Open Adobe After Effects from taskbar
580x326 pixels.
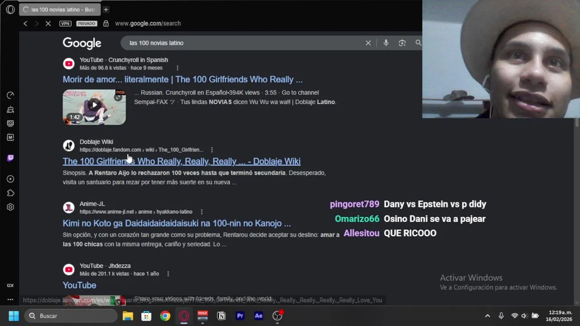pyautogui.click(x=259, y=316)
